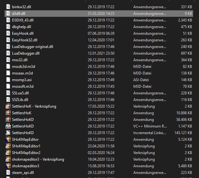Select the mssmp3.asi file

22,80
